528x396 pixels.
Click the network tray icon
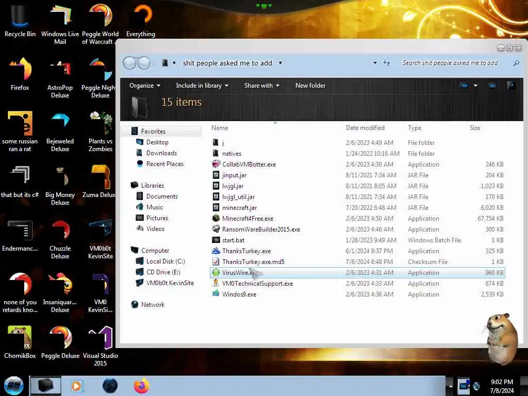click(x=464, y=385)
